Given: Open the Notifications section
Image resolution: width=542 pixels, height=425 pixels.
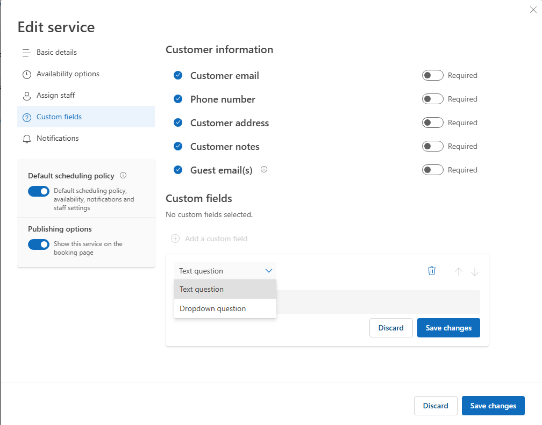Looking at the screenshot, I should tap(86, 138).
